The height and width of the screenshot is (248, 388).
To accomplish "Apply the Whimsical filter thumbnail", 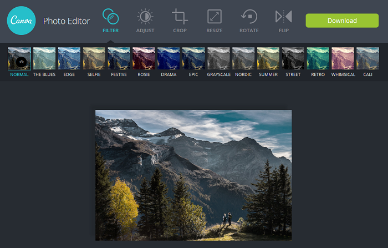I will tap(343, 58).
